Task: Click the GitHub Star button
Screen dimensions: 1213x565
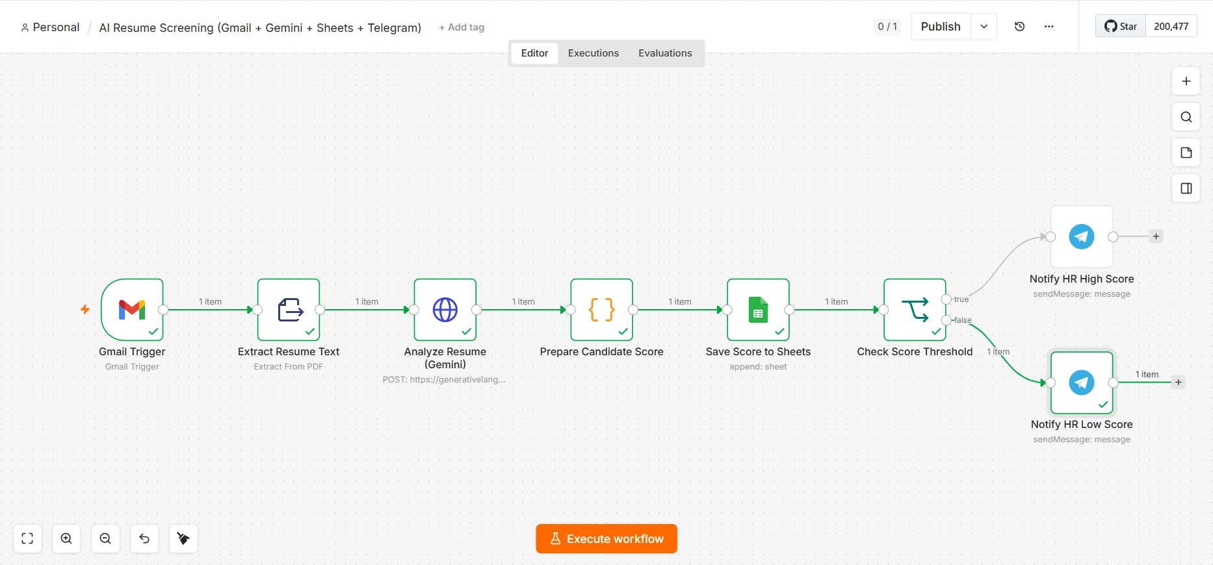Action: (1121, 27)
